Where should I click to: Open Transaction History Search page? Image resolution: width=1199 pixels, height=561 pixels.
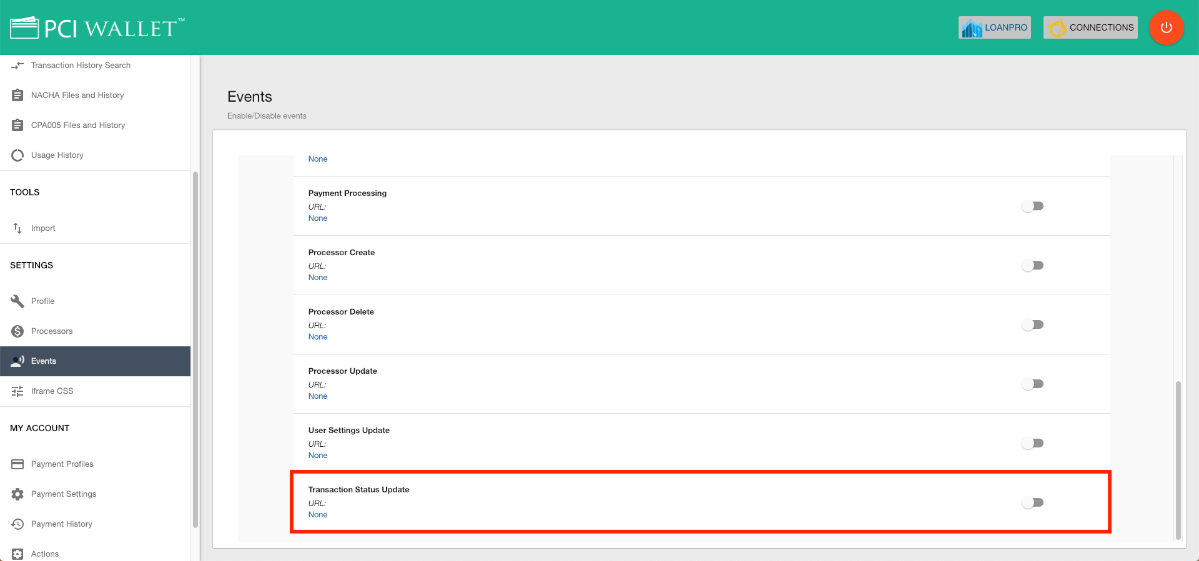[x=95, y=65]
